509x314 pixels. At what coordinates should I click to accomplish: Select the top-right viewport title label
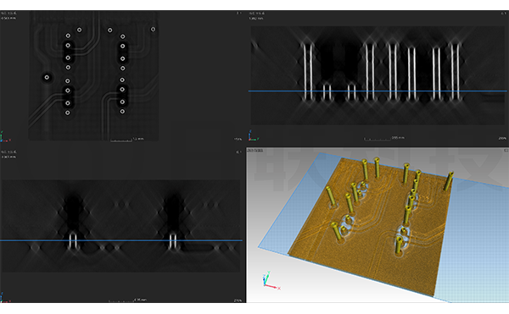coord(257,14)
